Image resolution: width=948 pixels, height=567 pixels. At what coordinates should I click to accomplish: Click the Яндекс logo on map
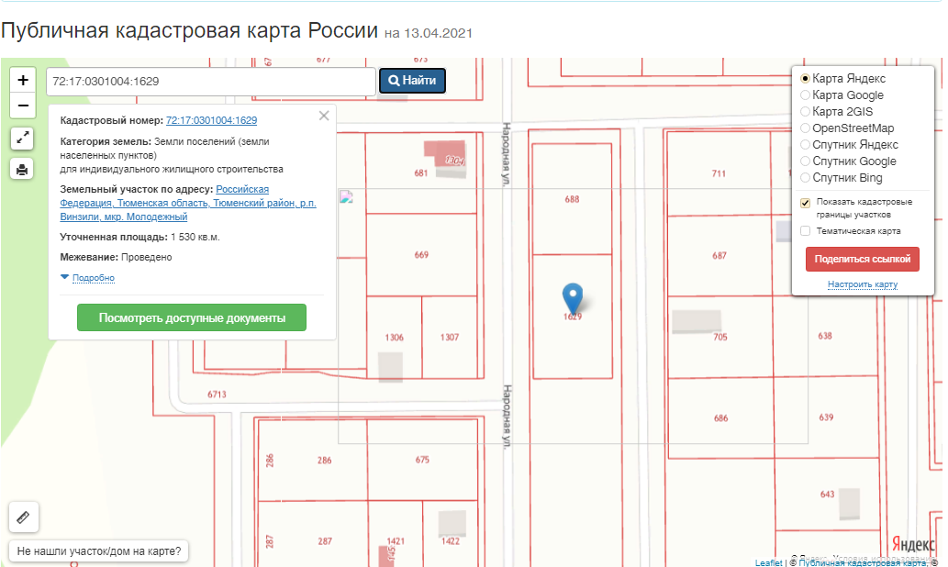coord(913,544)
